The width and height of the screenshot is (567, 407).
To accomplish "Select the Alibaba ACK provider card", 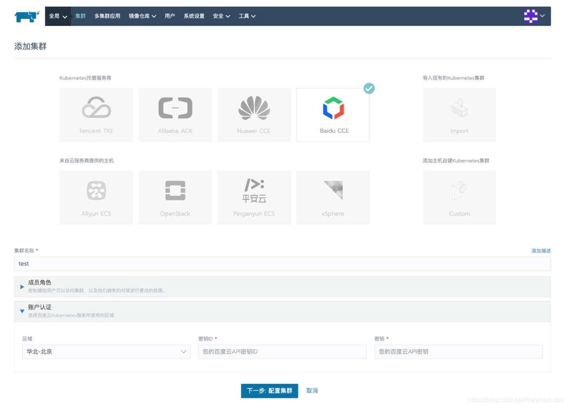I will point(175,115).
